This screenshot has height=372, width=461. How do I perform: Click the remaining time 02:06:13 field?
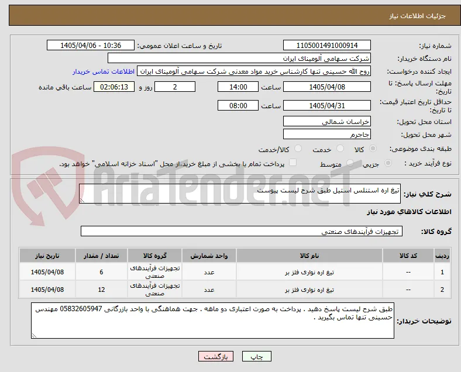click(x=114, y=87)
